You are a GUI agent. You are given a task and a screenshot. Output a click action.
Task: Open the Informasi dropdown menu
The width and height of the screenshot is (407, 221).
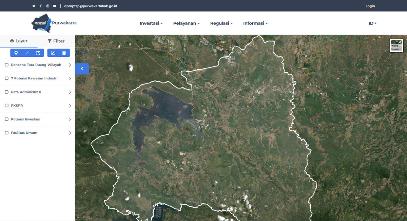point(255,23)
